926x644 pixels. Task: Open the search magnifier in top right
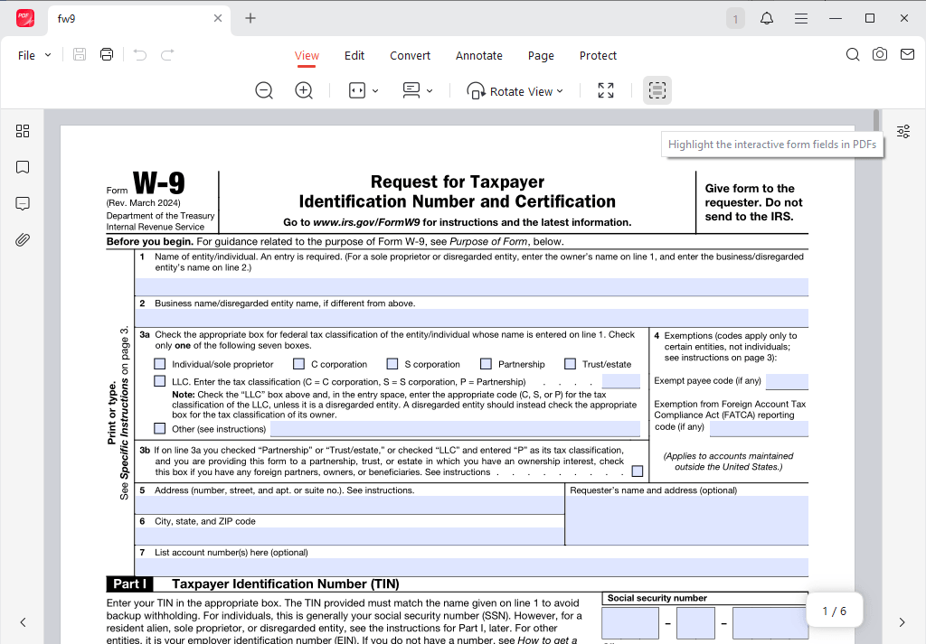click(852, 55)
